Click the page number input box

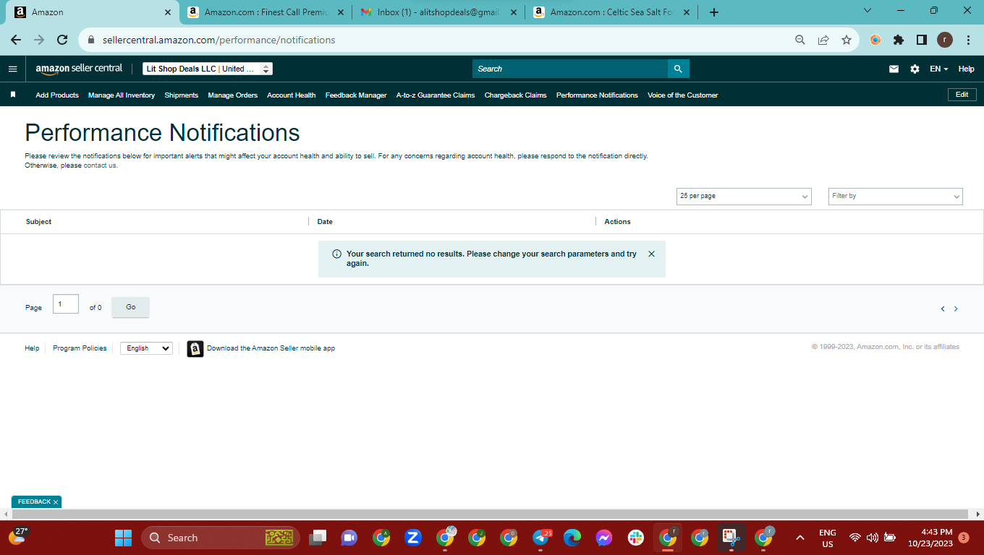(x=66, y=304)
